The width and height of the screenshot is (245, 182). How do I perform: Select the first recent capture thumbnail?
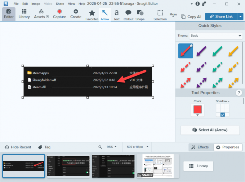coord(24,166)
